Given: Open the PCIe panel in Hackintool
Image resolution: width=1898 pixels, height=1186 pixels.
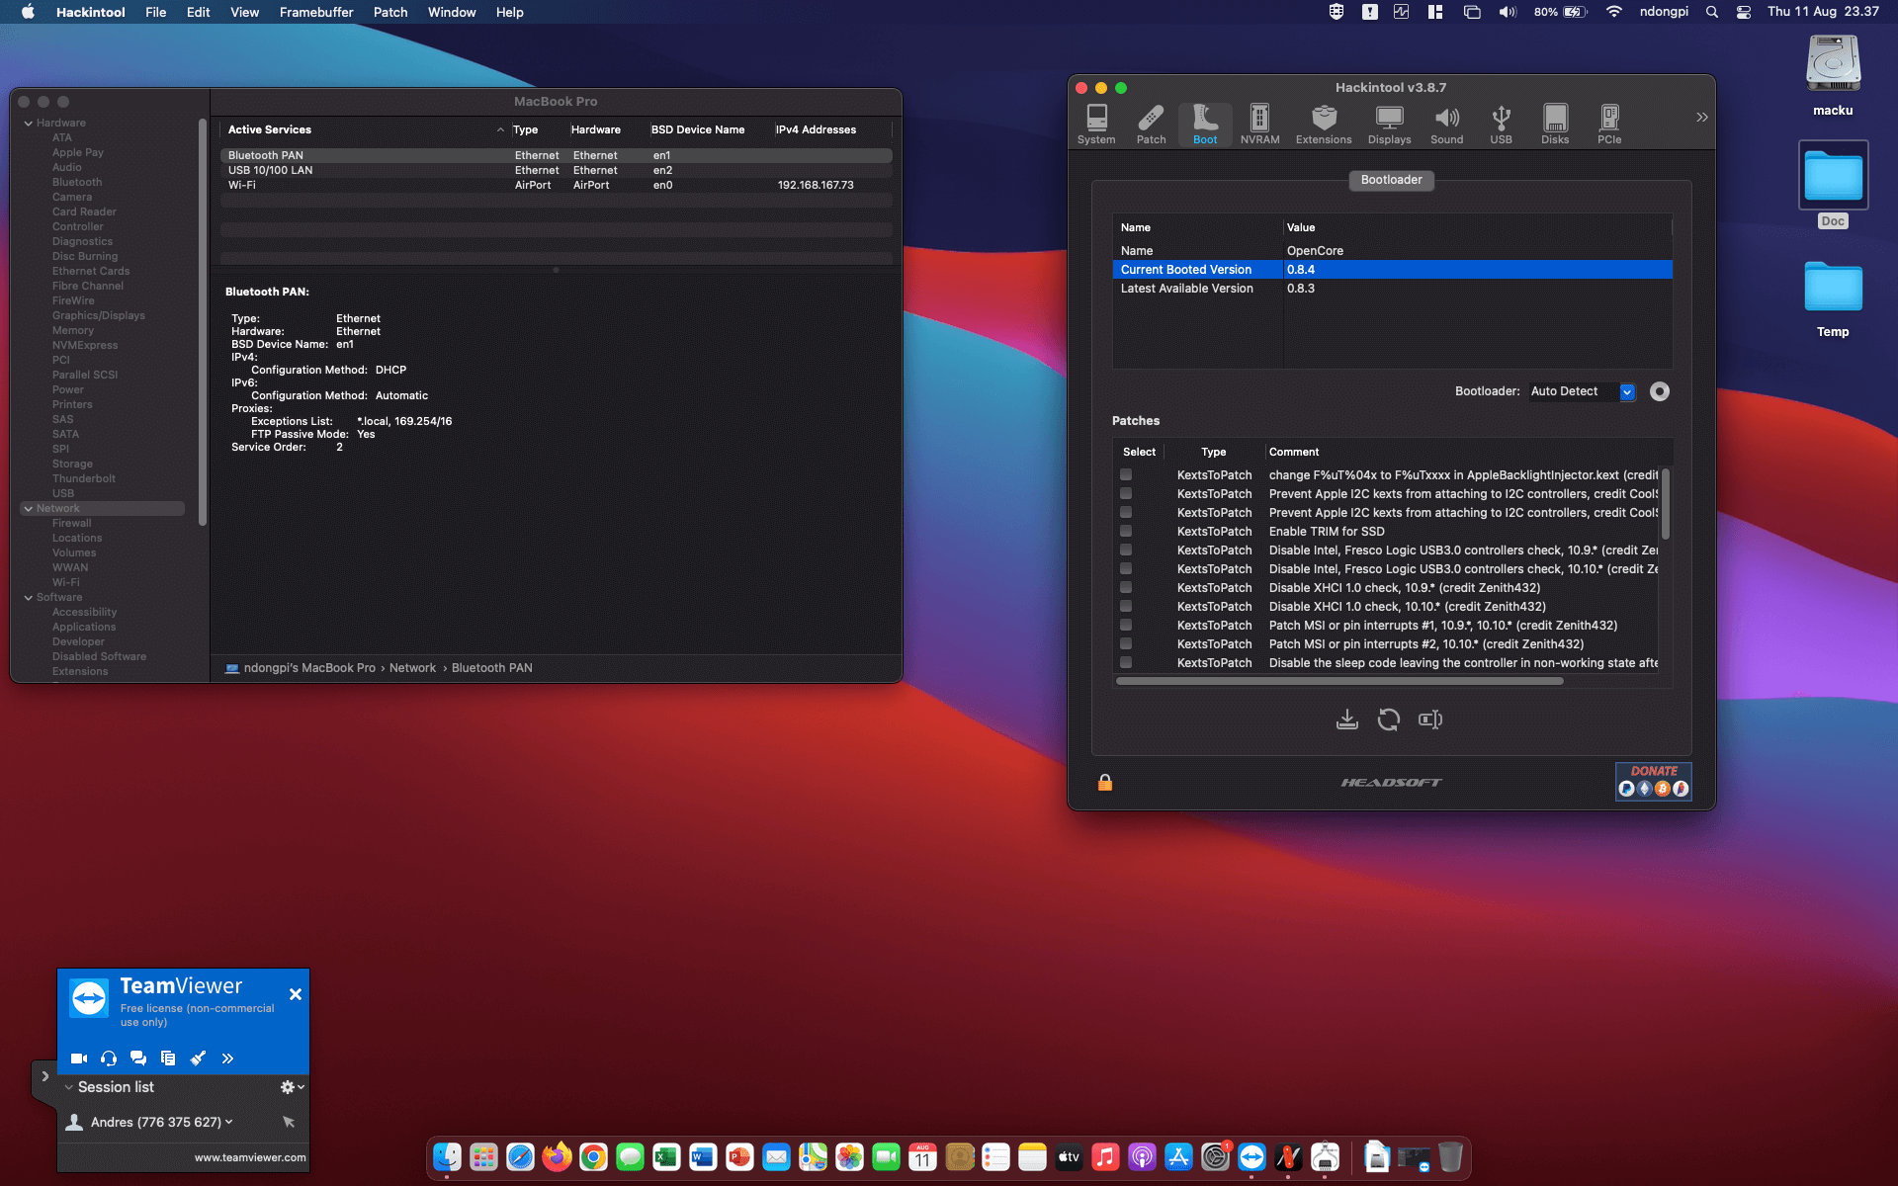Looking at the screenshot, I should (1609, 123).
